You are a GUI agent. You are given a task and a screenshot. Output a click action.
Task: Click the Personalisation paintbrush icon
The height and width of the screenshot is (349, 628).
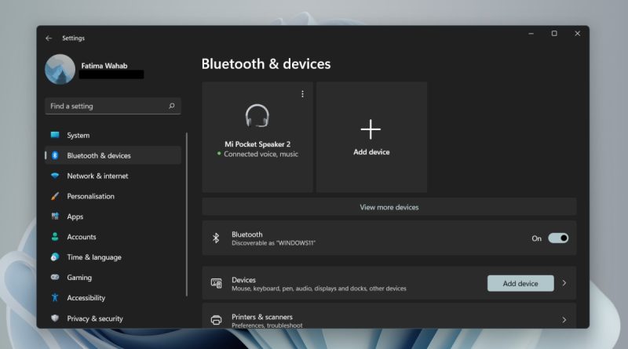[x=55, y=196]
